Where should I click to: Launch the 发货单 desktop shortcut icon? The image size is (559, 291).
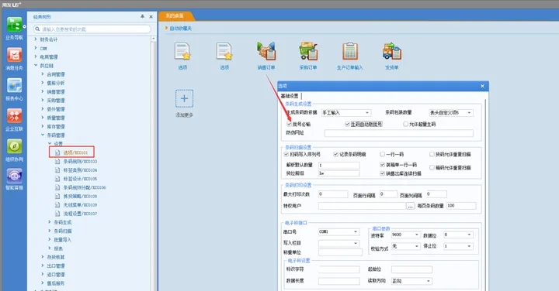(391, 52)
